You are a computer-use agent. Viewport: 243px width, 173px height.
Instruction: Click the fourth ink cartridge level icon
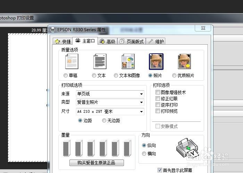103,148
